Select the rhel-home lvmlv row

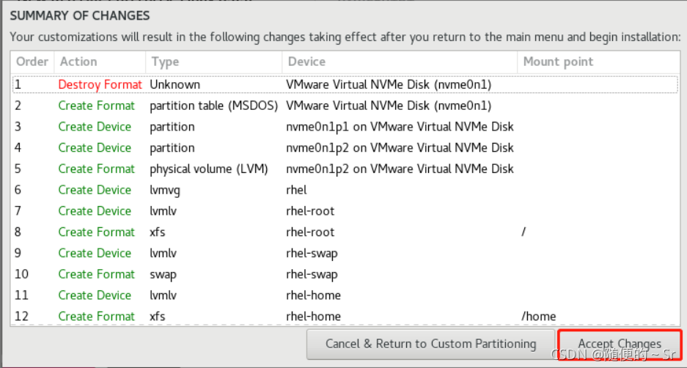[x=345, y=295]
